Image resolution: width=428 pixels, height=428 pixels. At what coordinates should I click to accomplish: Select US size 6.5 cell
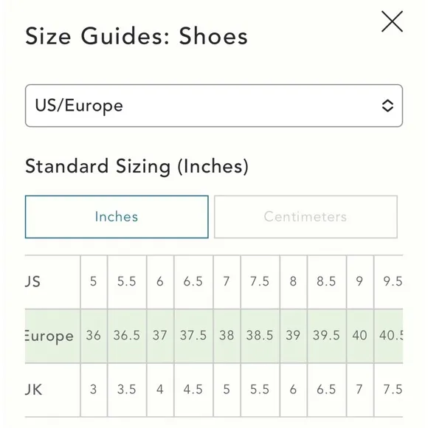[x=193, y=282]
